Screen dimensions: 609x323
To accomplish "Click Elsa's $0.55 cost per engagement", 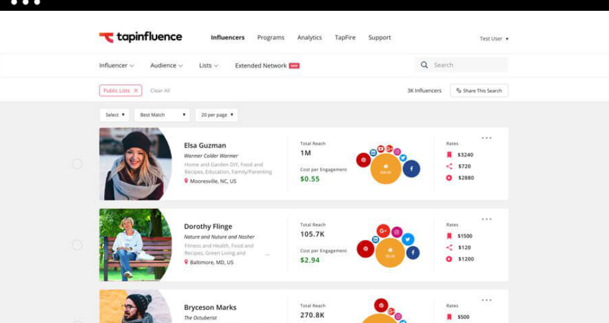I will (310, 179).
